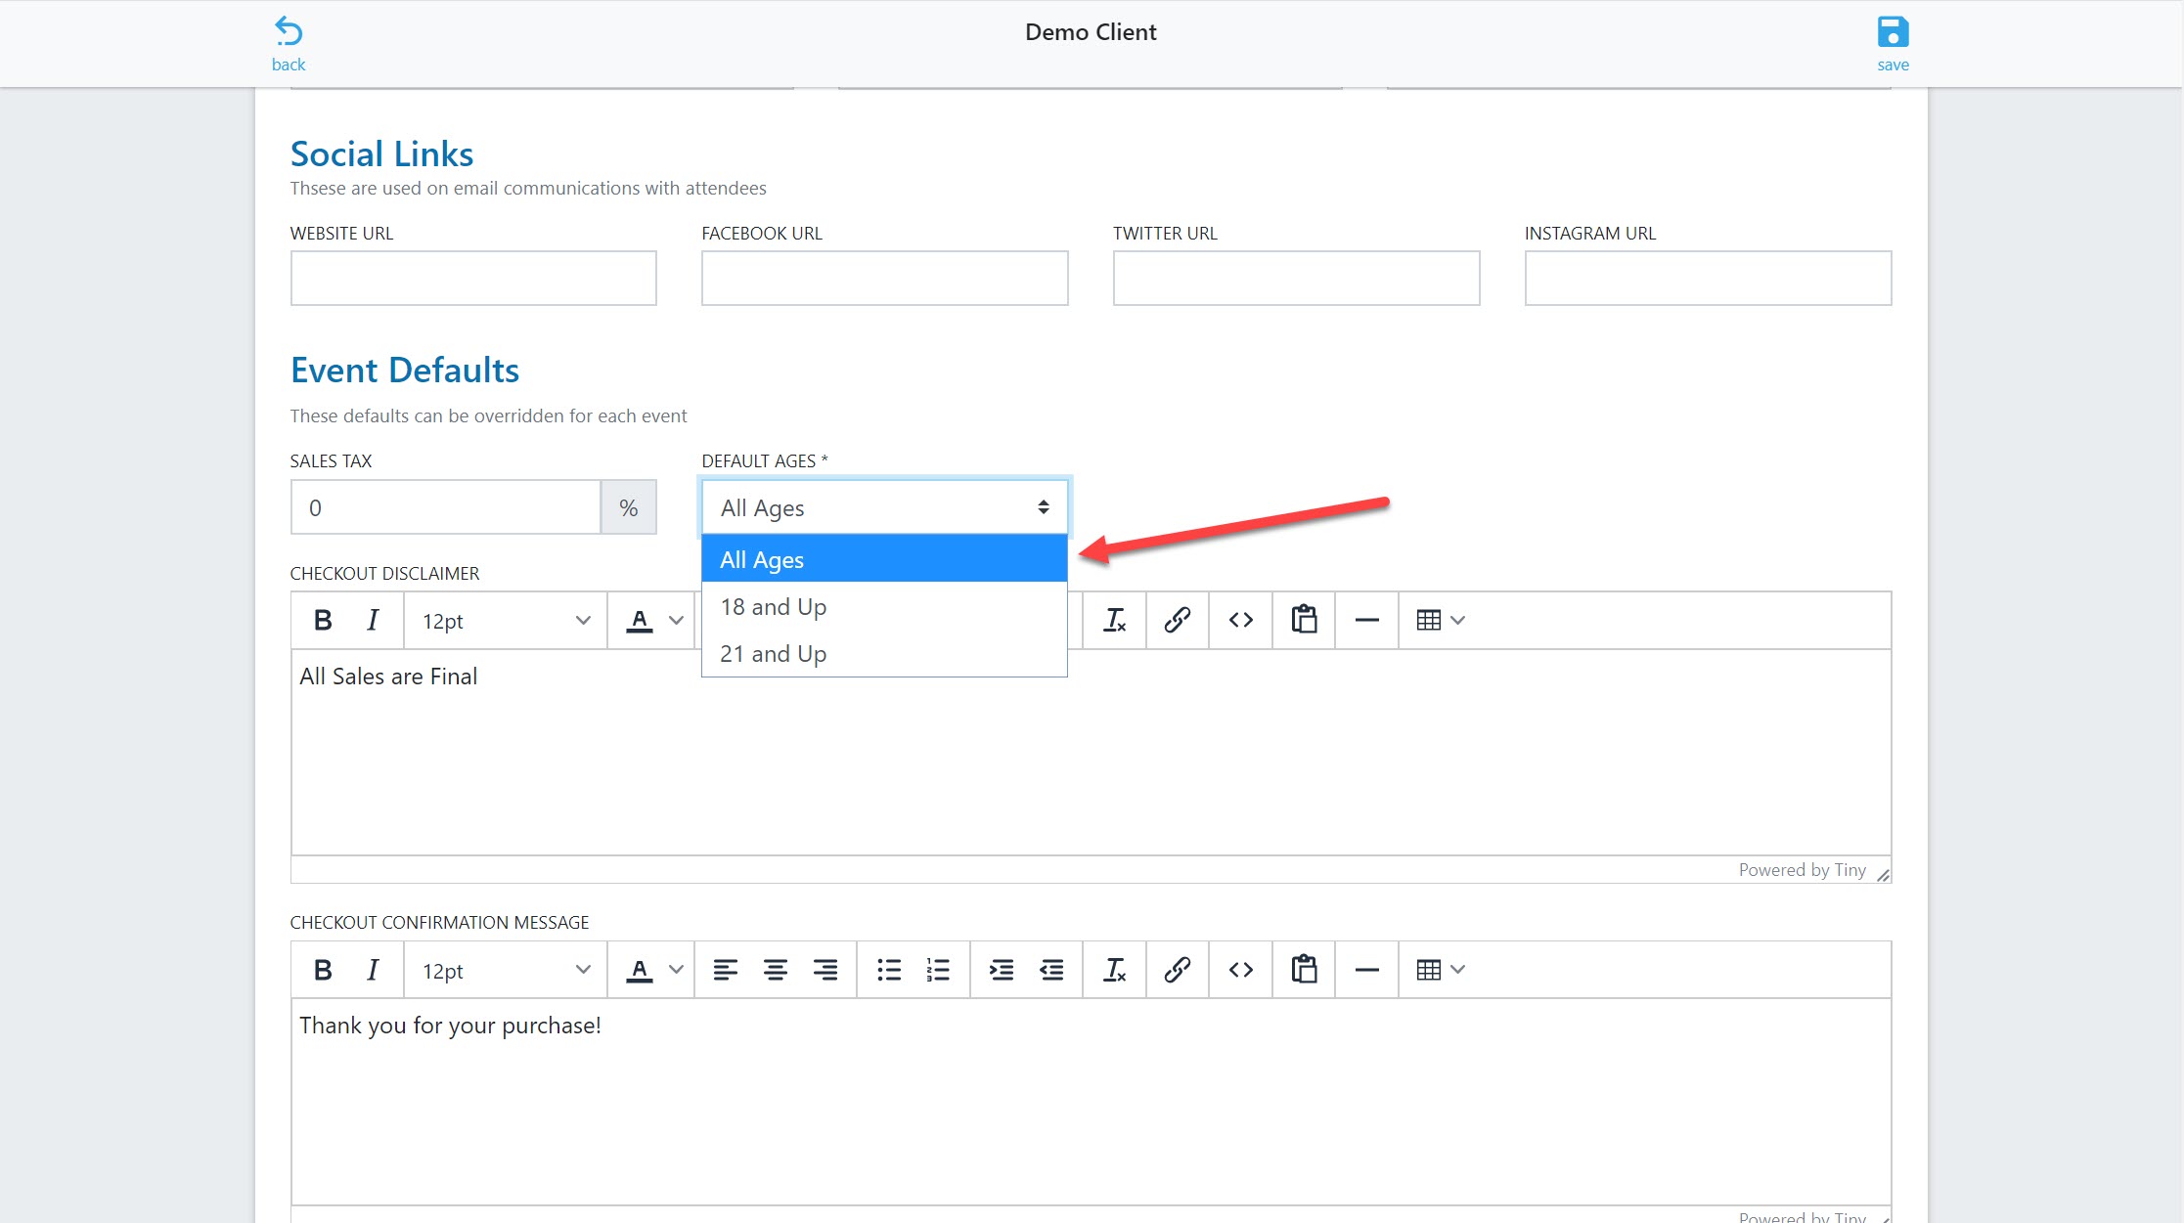Clear formatting in Checkout Disclaimer editor
2184x1223 pixels.
tap(1114, 620)
